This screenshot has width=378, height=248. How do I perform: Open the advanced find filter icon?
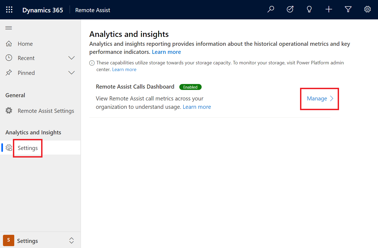tap(348, 9)
